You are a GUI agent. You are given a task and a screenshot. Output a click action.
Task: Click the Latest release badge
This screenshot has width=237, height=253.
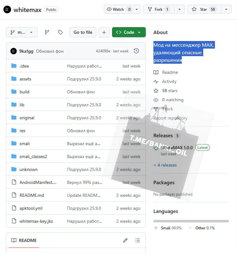(203, 147)
